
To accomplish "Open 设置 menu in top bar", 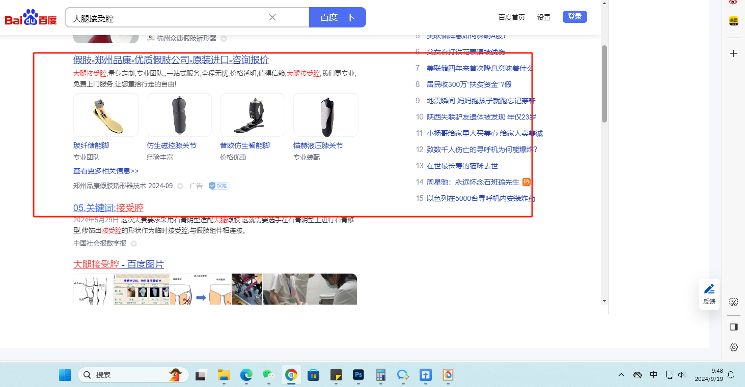I will [543, 17].
